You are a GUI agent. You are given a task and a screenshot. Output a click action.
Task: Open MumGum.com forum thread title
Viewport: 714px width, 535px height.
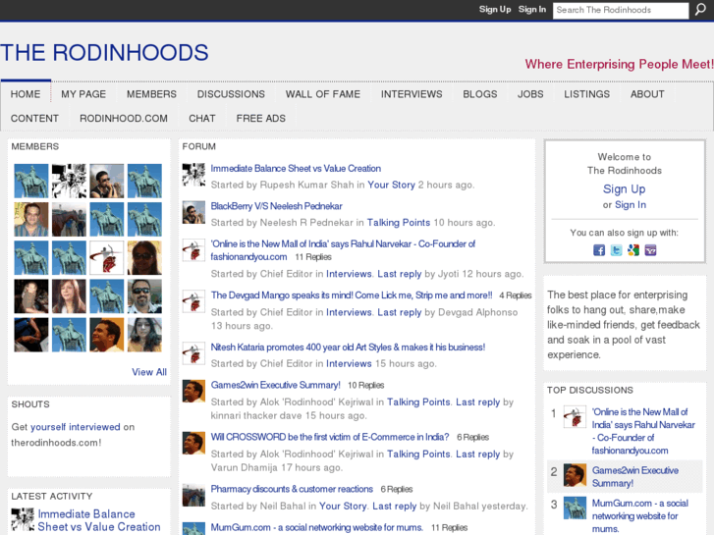tap(317, 527)
